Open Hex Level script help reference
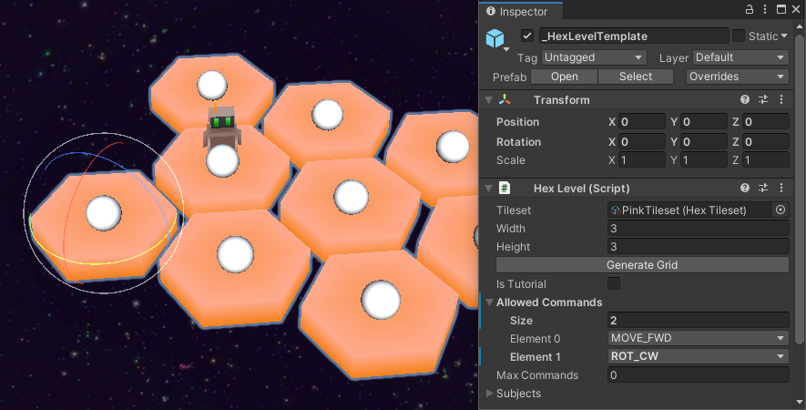The height and width of the screenshot is (410, 806). (x=745, y=188)
